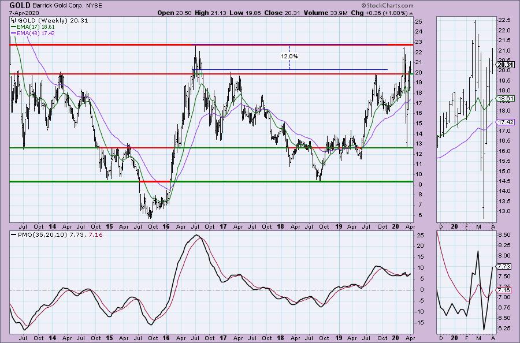Click the 7-Apr-2020 chart date

click(x=24, y=13)
